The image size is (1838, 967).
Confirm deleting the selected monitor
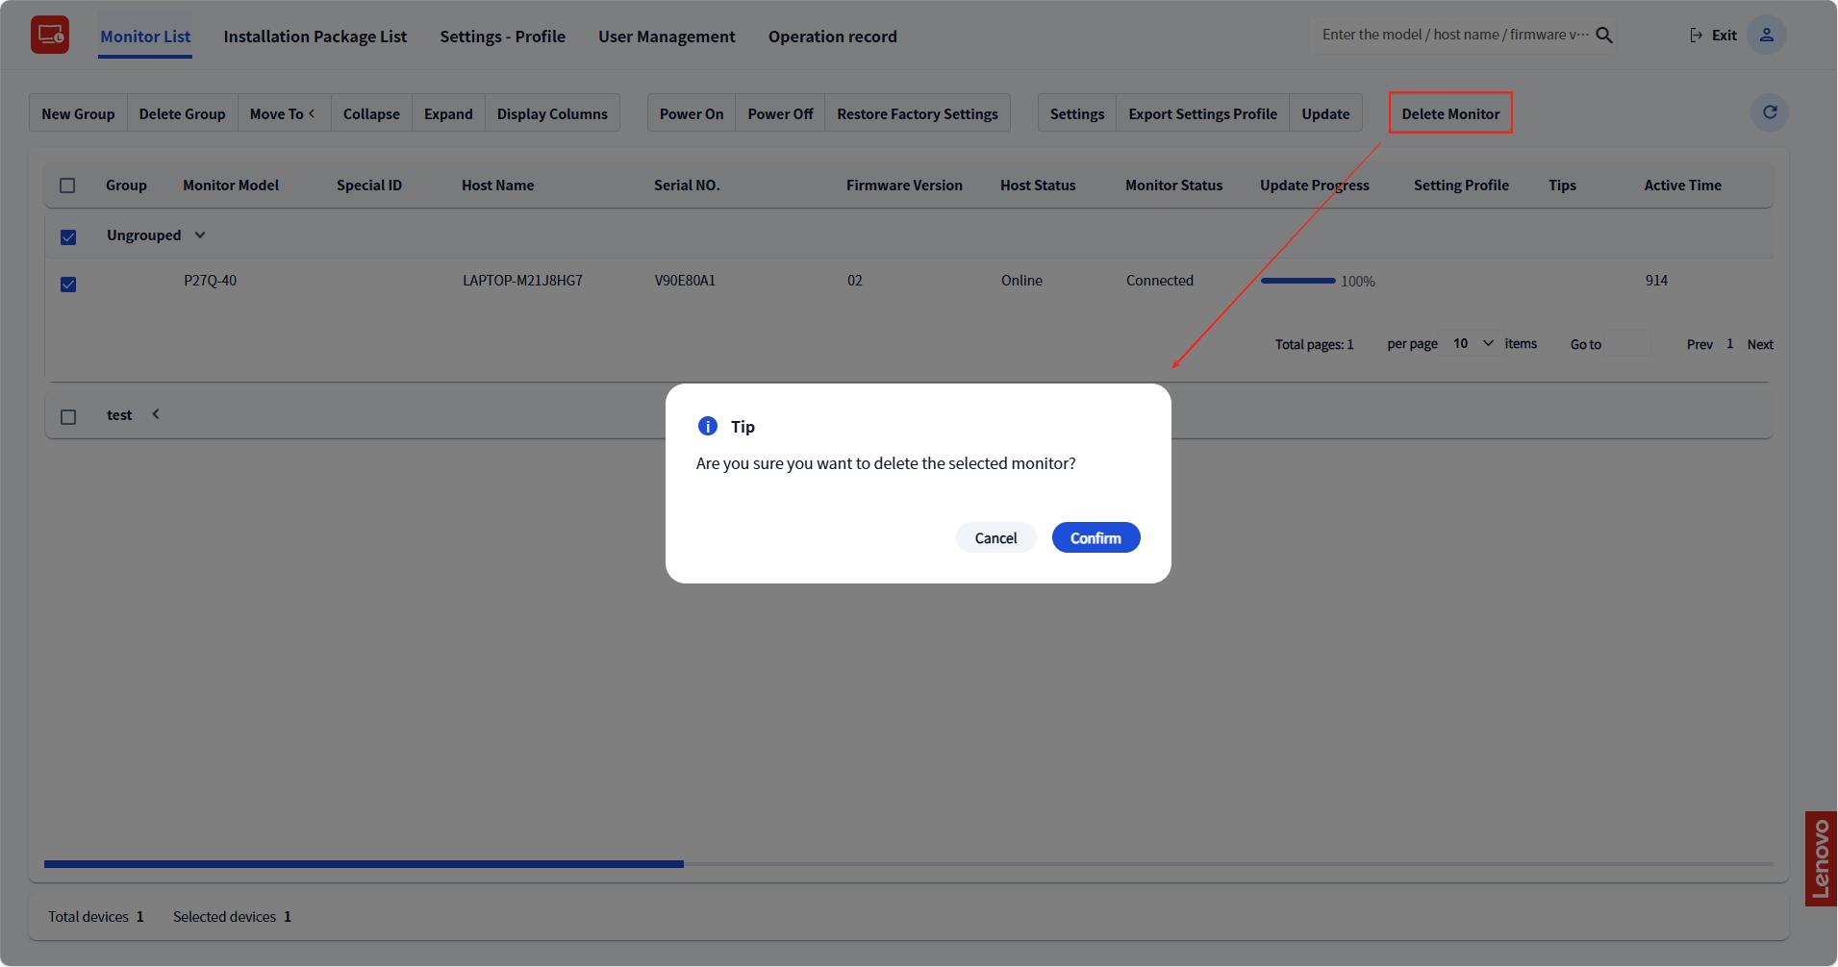1095,538
